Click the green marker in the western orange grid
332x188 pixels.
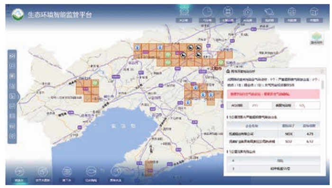pos(95,83)
